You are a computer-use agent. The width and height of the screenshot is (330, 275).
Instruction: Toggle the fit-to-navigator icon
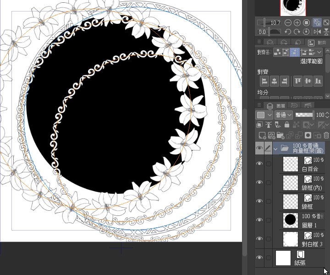point(317,22)
